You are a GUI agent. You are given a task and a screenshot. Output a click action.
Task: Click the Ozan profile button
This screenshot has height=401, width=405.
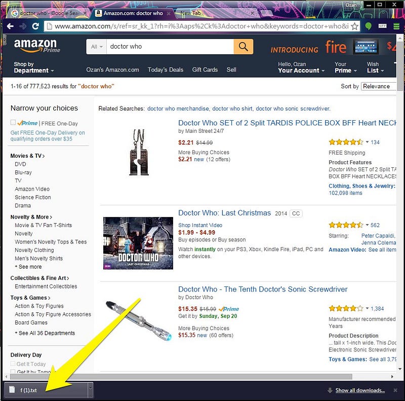coord(351,5)
